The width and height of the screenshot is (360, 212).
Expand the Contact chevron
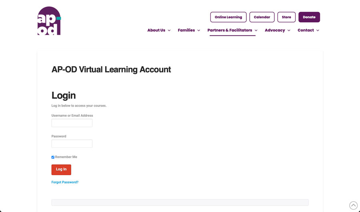click(318, 30)
